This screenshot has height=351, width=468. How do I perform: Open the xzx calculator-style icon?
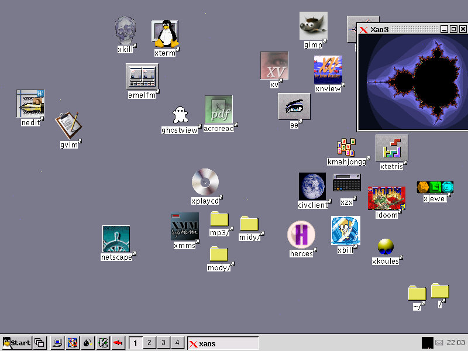[x=347, y=183]
